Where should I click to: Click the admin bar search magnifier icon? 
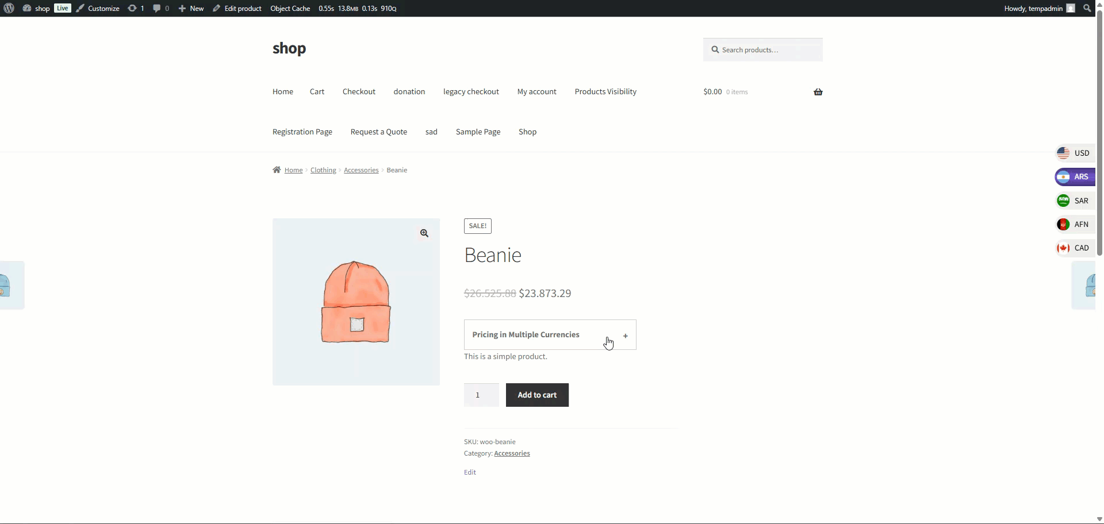(1087, 8)
